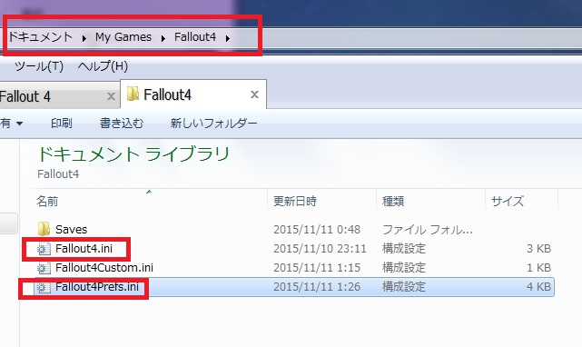The height and width of the screenshot is (347, 582).
Task: Expand arrow after ドキュメント in breadcrumb
Action: [84, 38]
